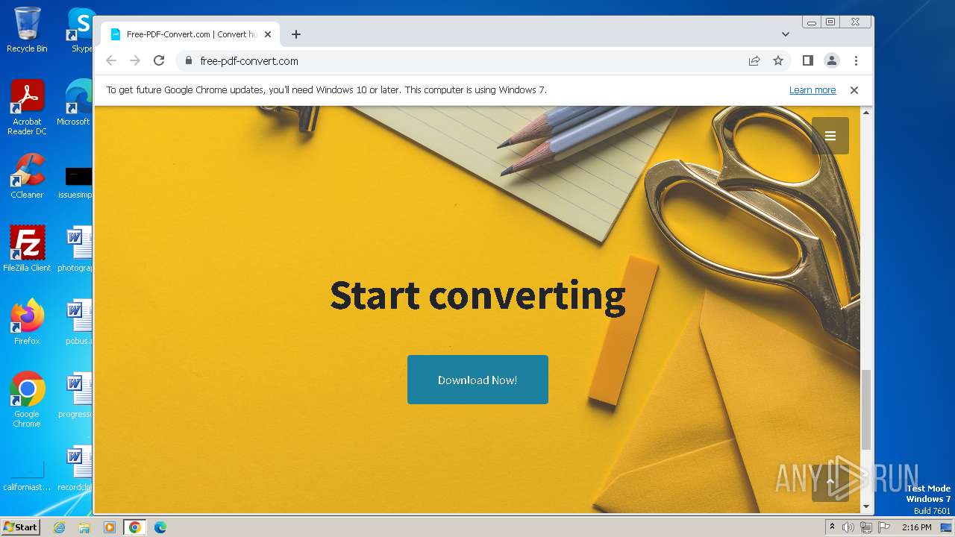The width and height of the screenshot is (955, 537).
Task: Click page scrollbar up arrow
Action: point(866,112)
